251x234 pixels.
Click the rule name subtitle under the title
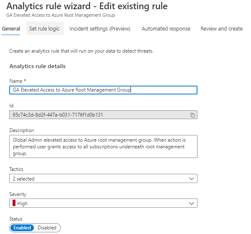61,15
